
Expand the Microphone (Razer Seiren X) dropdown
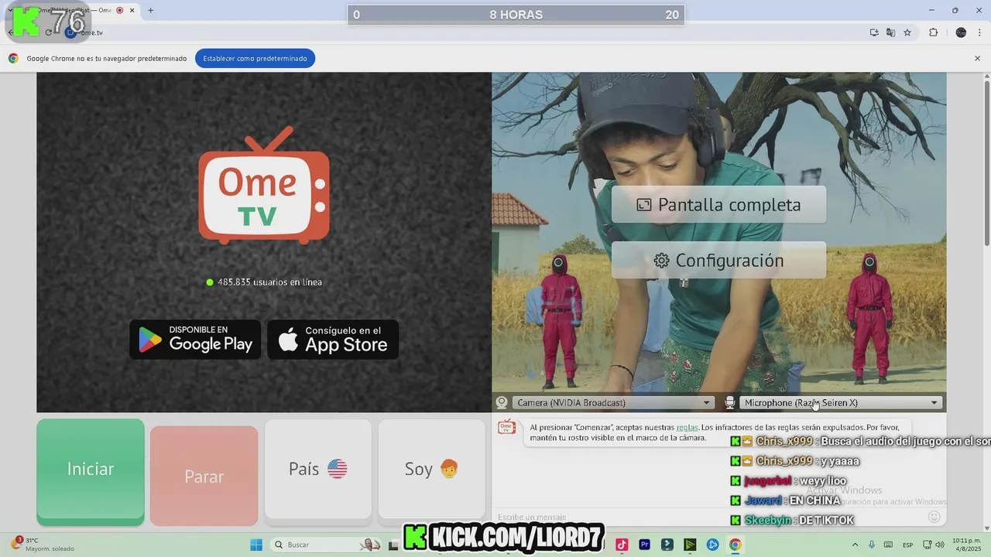pyautogui.click(x=841, y=402)
